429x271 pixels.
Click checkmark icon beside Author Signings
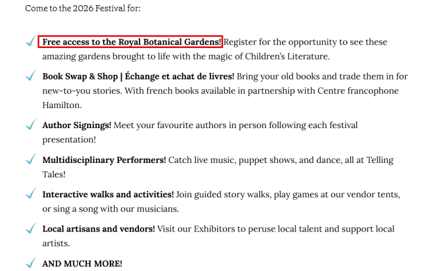point(31,124)
